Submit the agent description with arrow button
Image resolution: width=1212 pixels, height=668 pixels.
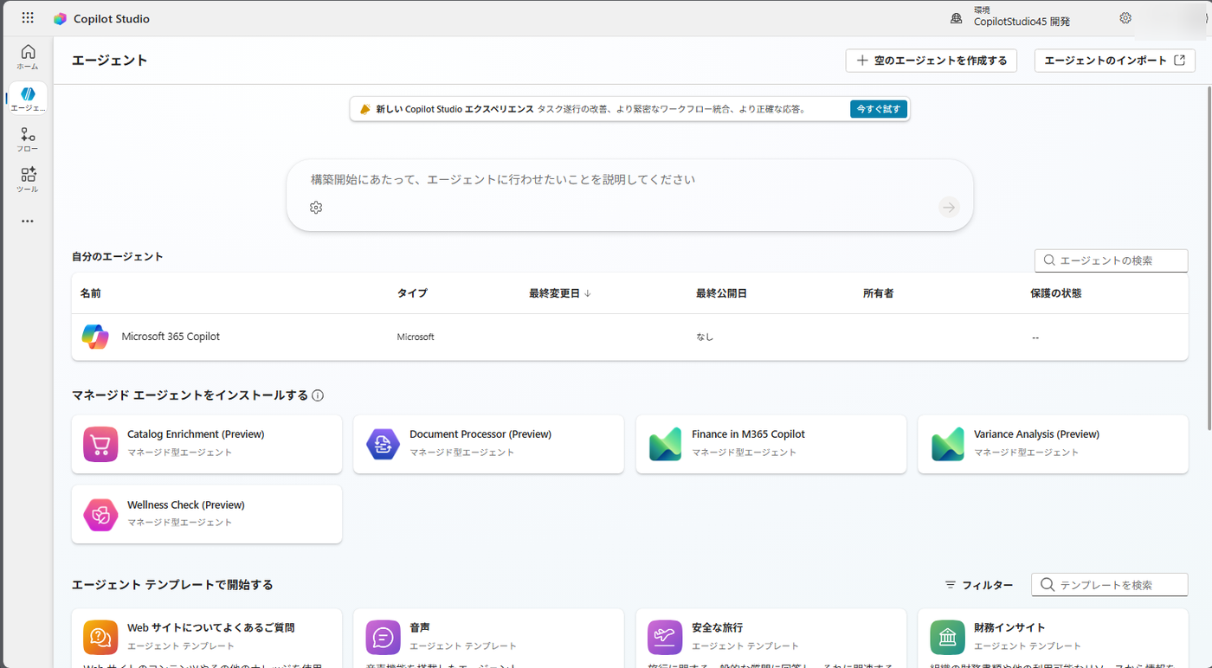tap(949, 208)
